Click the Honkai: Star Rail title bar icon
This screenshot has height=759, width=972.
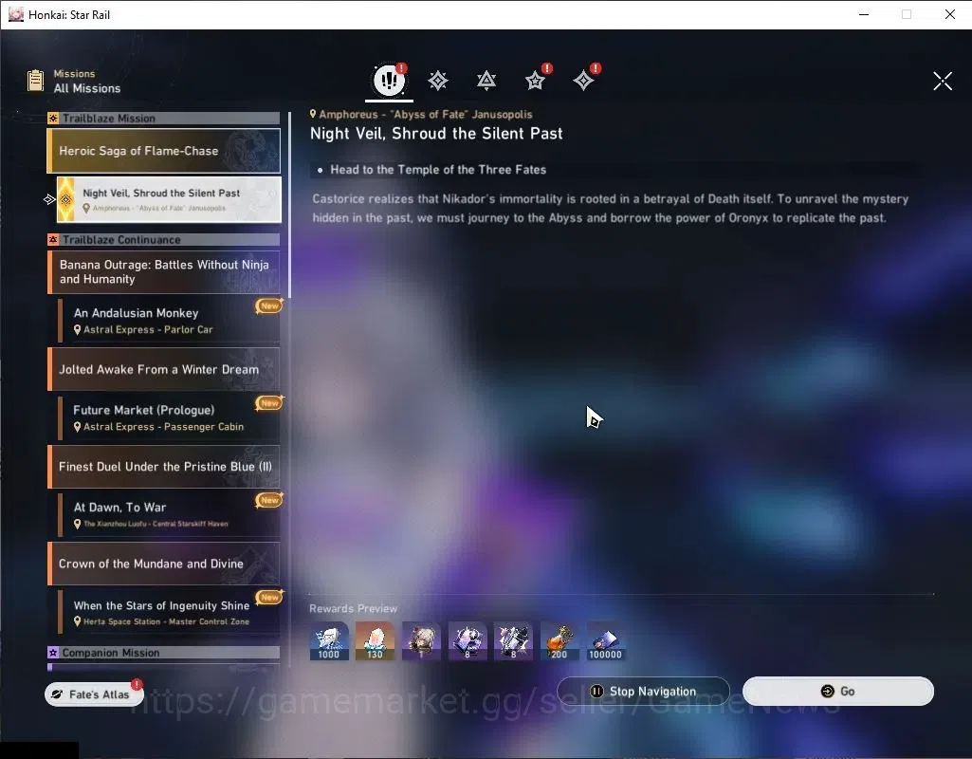[16, 14]
